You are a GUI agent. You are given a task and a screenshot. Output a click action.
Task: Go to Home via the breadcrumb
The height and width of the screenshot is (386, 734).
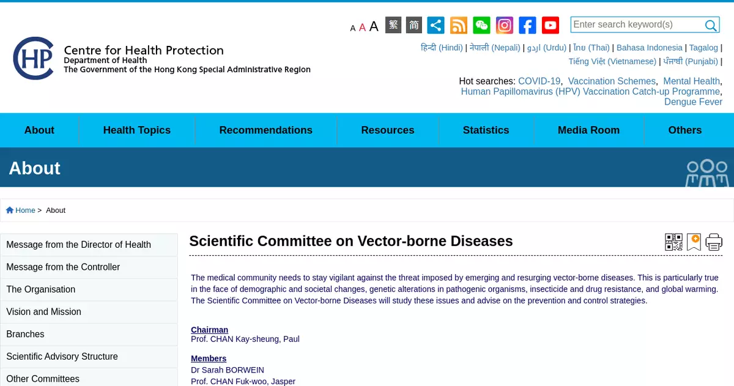[x=25, y=210]
